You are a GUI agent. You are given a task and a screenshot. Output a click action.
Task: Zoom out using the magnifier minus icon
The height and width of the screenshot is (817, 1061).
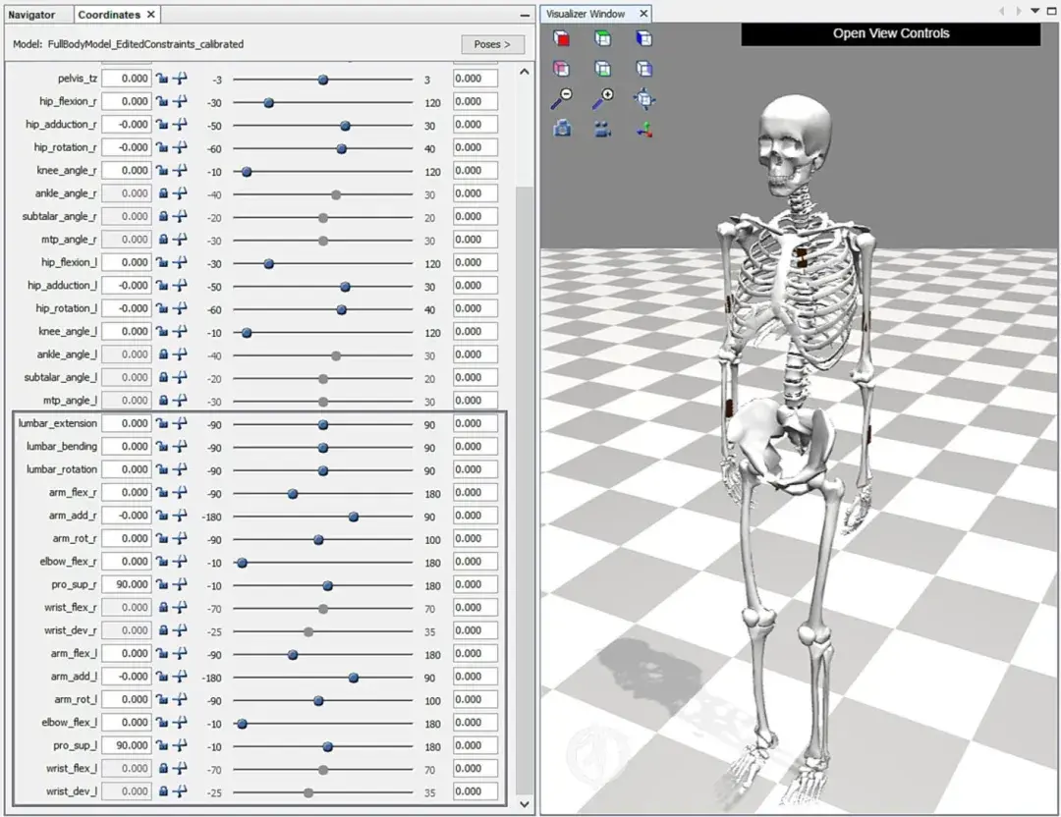[x=561, y=98]
